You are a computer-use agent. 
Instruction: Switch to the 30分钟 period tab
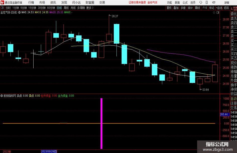point(42,8)
